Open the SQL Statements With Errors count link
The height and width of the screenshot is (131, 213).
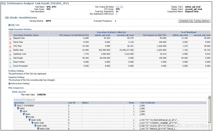(x=117, y=14)
